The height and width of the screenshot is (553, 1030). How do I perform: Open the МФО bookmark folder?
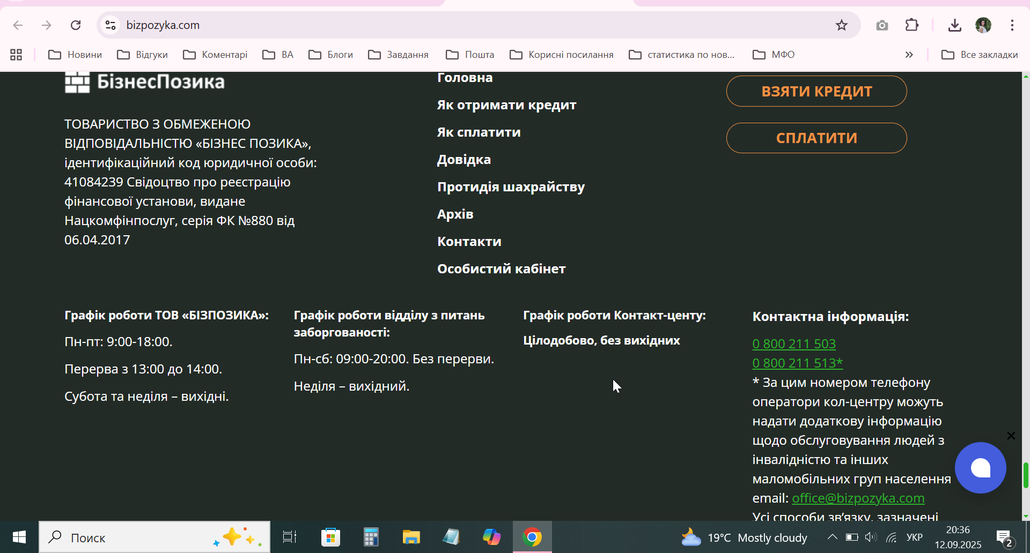point(774,55)
